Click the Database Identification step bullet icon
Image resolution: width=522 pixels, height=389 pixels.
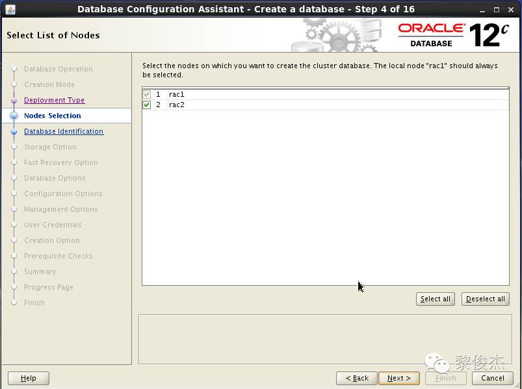tap(14, 131)
